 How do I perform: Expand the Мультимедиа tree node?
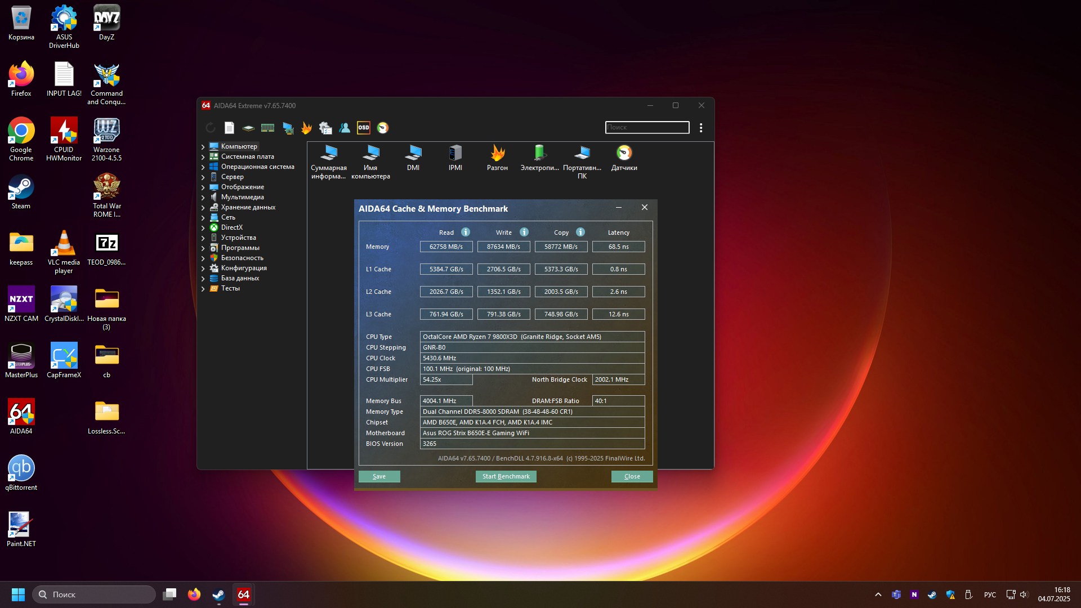tap(203, 197)
